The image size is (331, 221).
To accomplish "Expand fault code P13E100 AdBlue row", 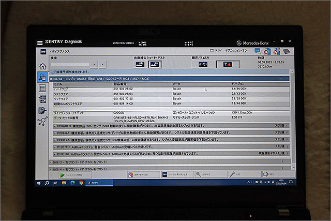I will (x=171, y=154).
